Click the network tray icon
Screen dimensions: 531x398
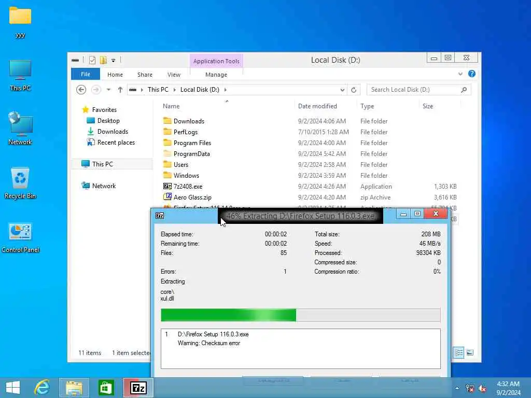(469, 389)
